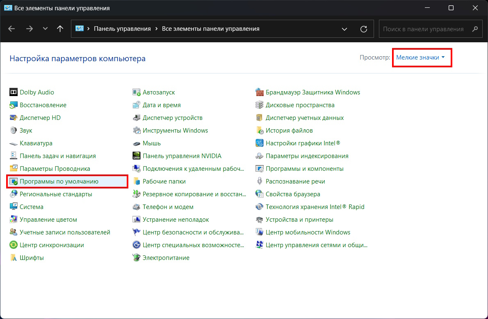Open the Инструменты Windows gear icon

pyautogui.click(x=136, y=131)
